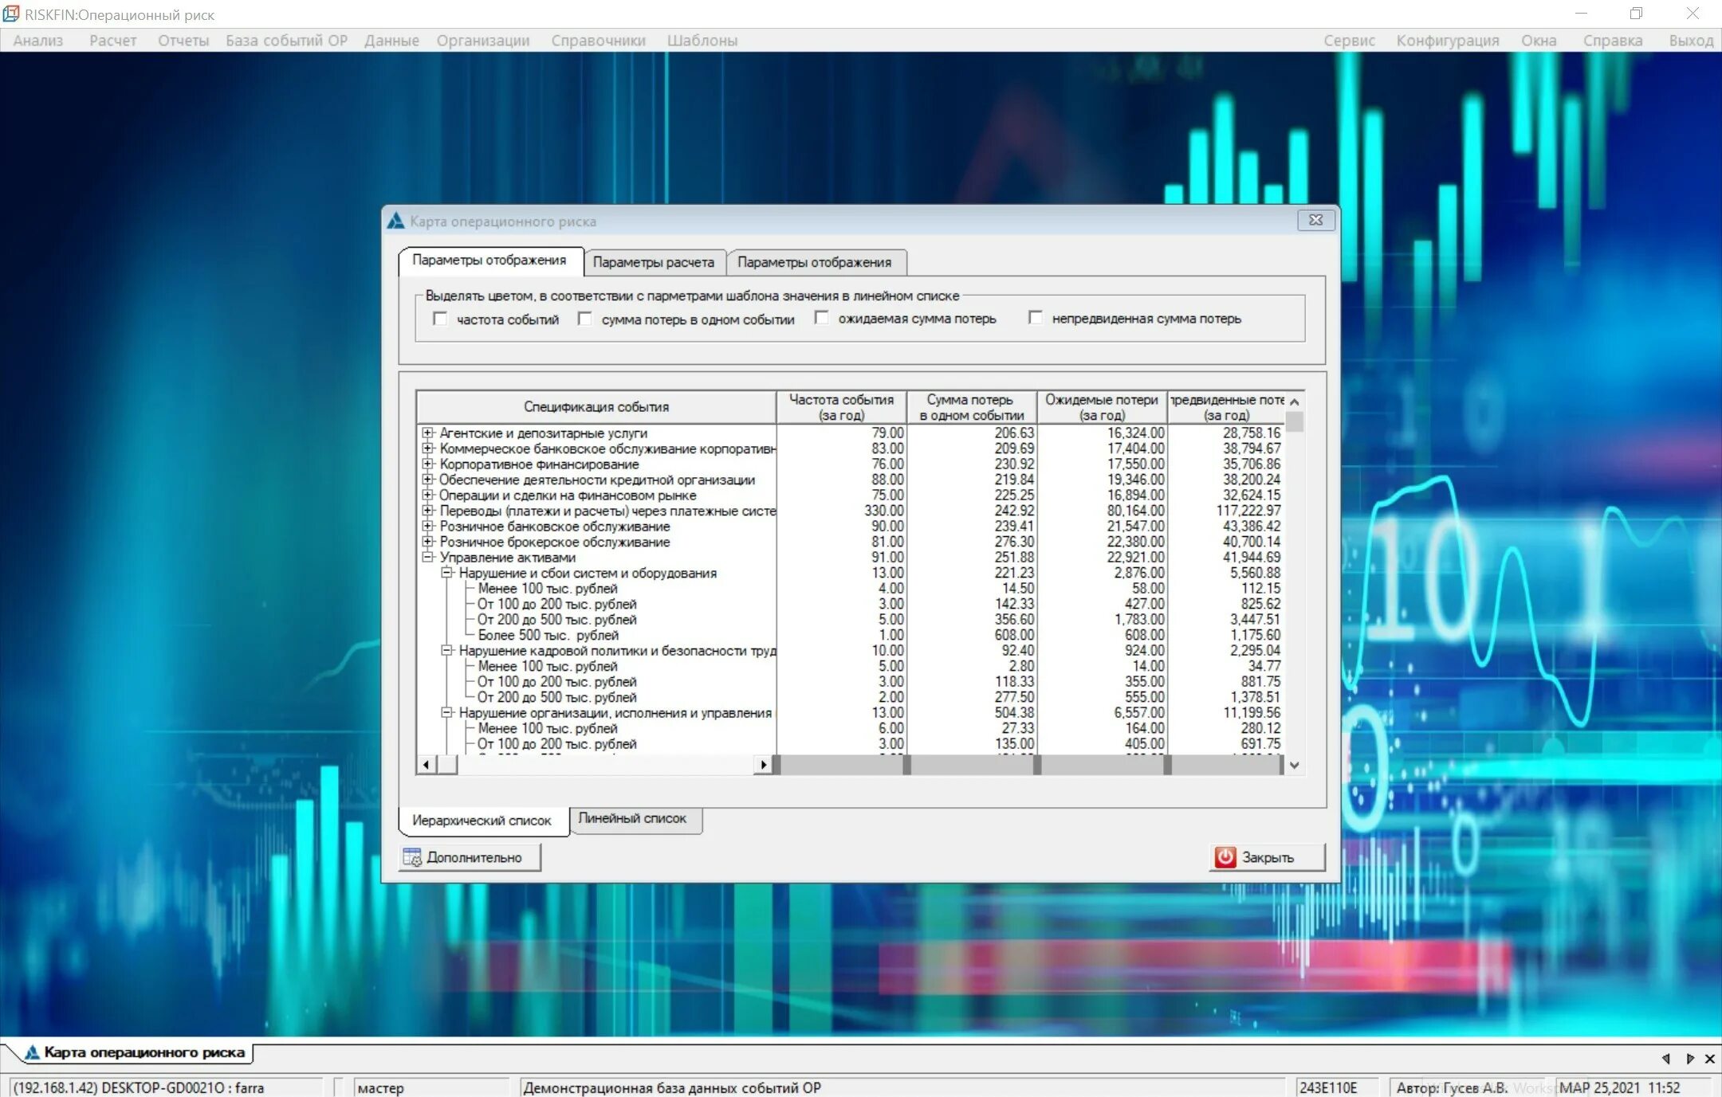This screenshot has height=1097, width=1722.
Task: Close the bottom tab with X icon
Action: pyautogui.click(x=1710, y=1059)
